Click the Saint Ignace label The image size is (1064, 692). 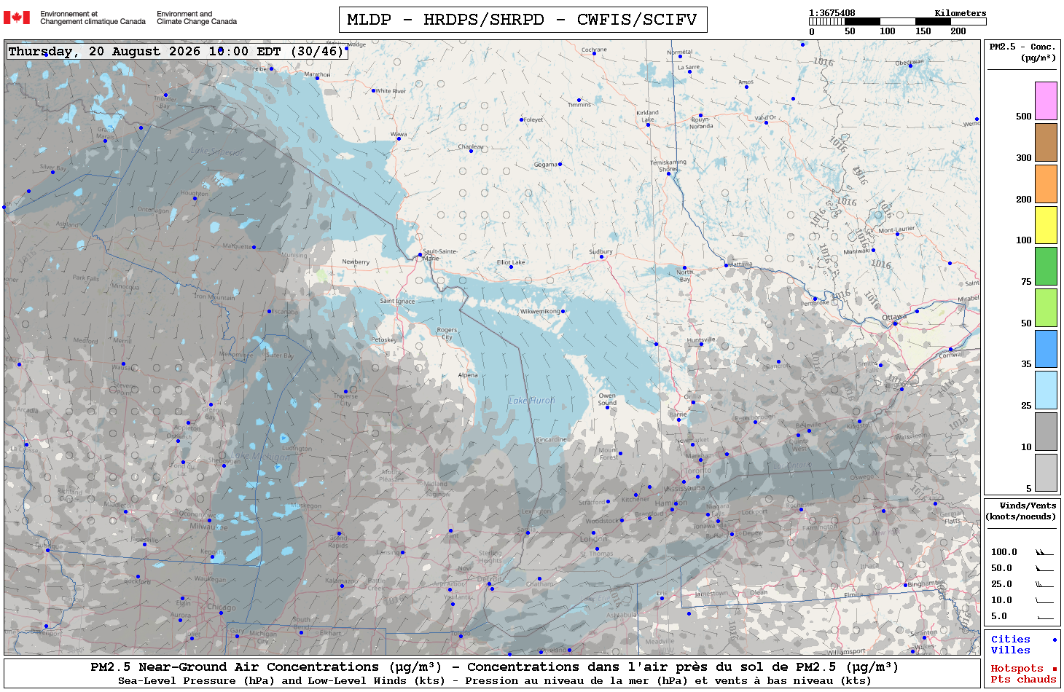click(397, 301)
